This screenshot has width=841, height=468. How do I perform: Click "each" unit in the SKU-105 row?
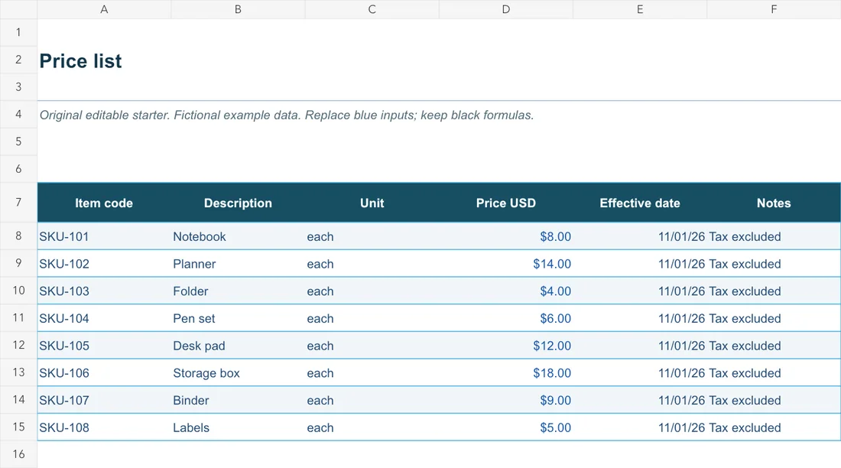[x=320, y=346]
